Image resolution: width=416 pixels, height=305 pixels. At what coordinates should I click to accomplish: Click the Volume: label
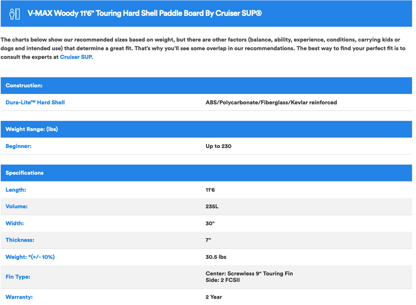pos(17,207)
